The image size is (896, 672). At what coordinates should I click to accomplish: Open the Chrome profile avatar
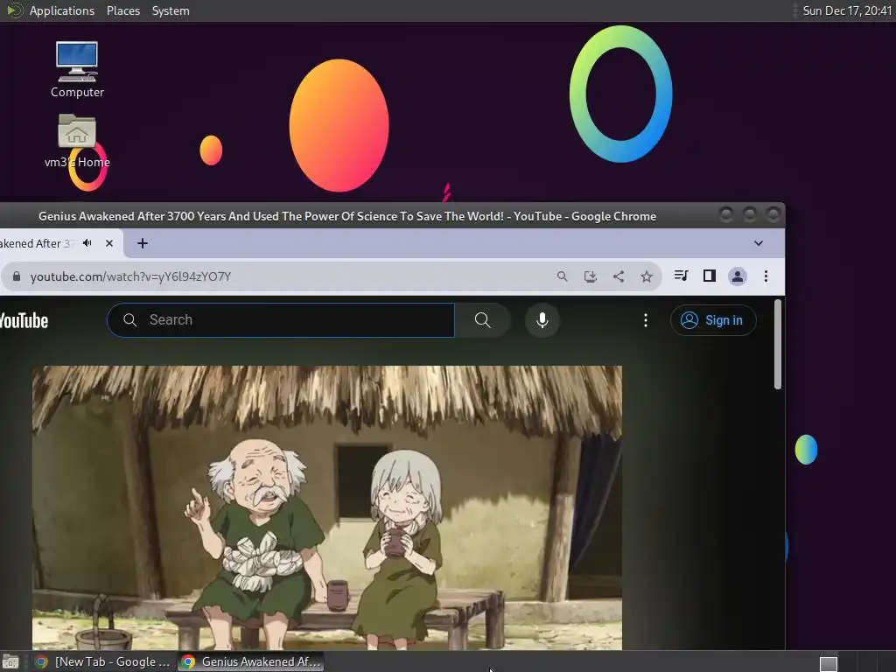737,276
